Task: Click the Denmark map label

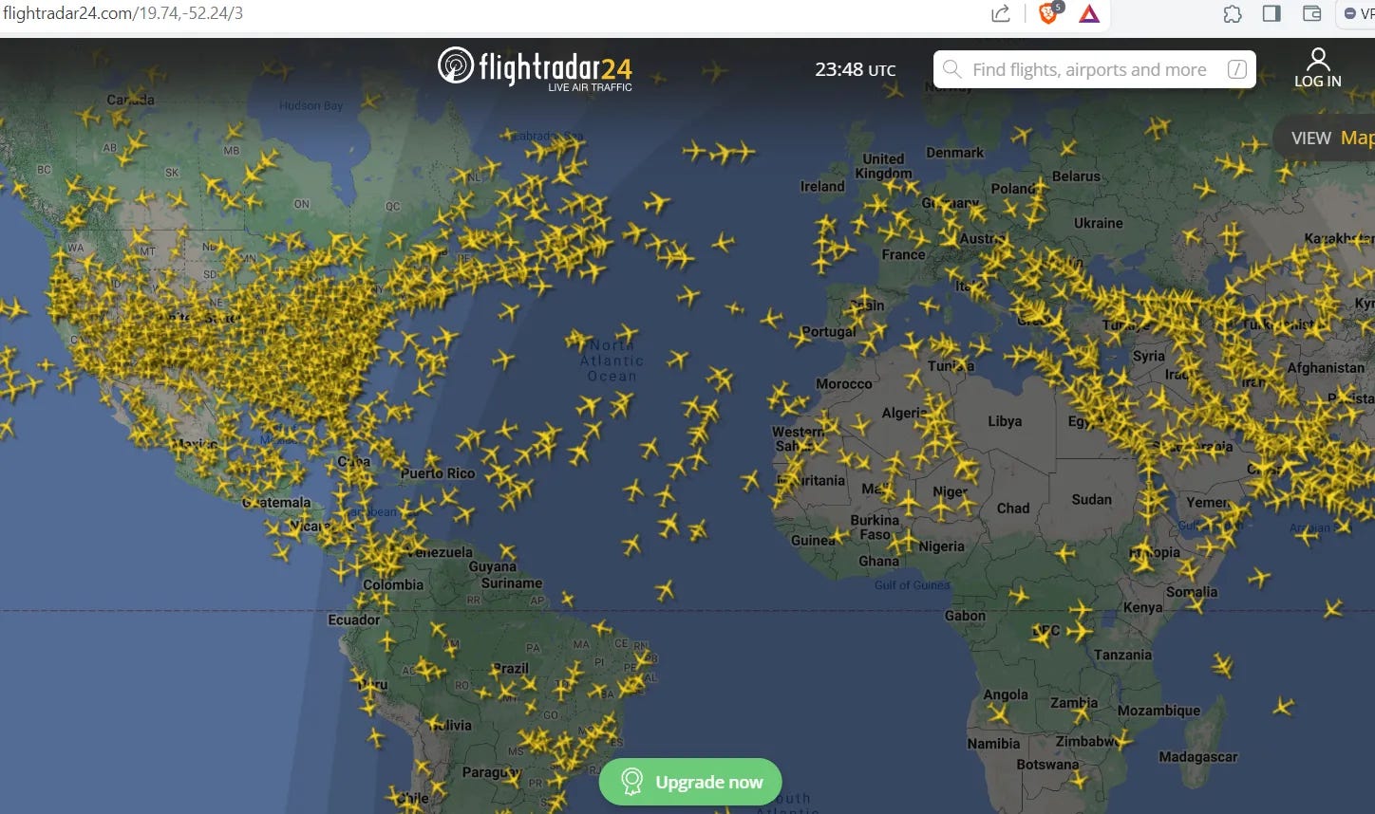Action: pyautogui.click(x=955, y=153)
